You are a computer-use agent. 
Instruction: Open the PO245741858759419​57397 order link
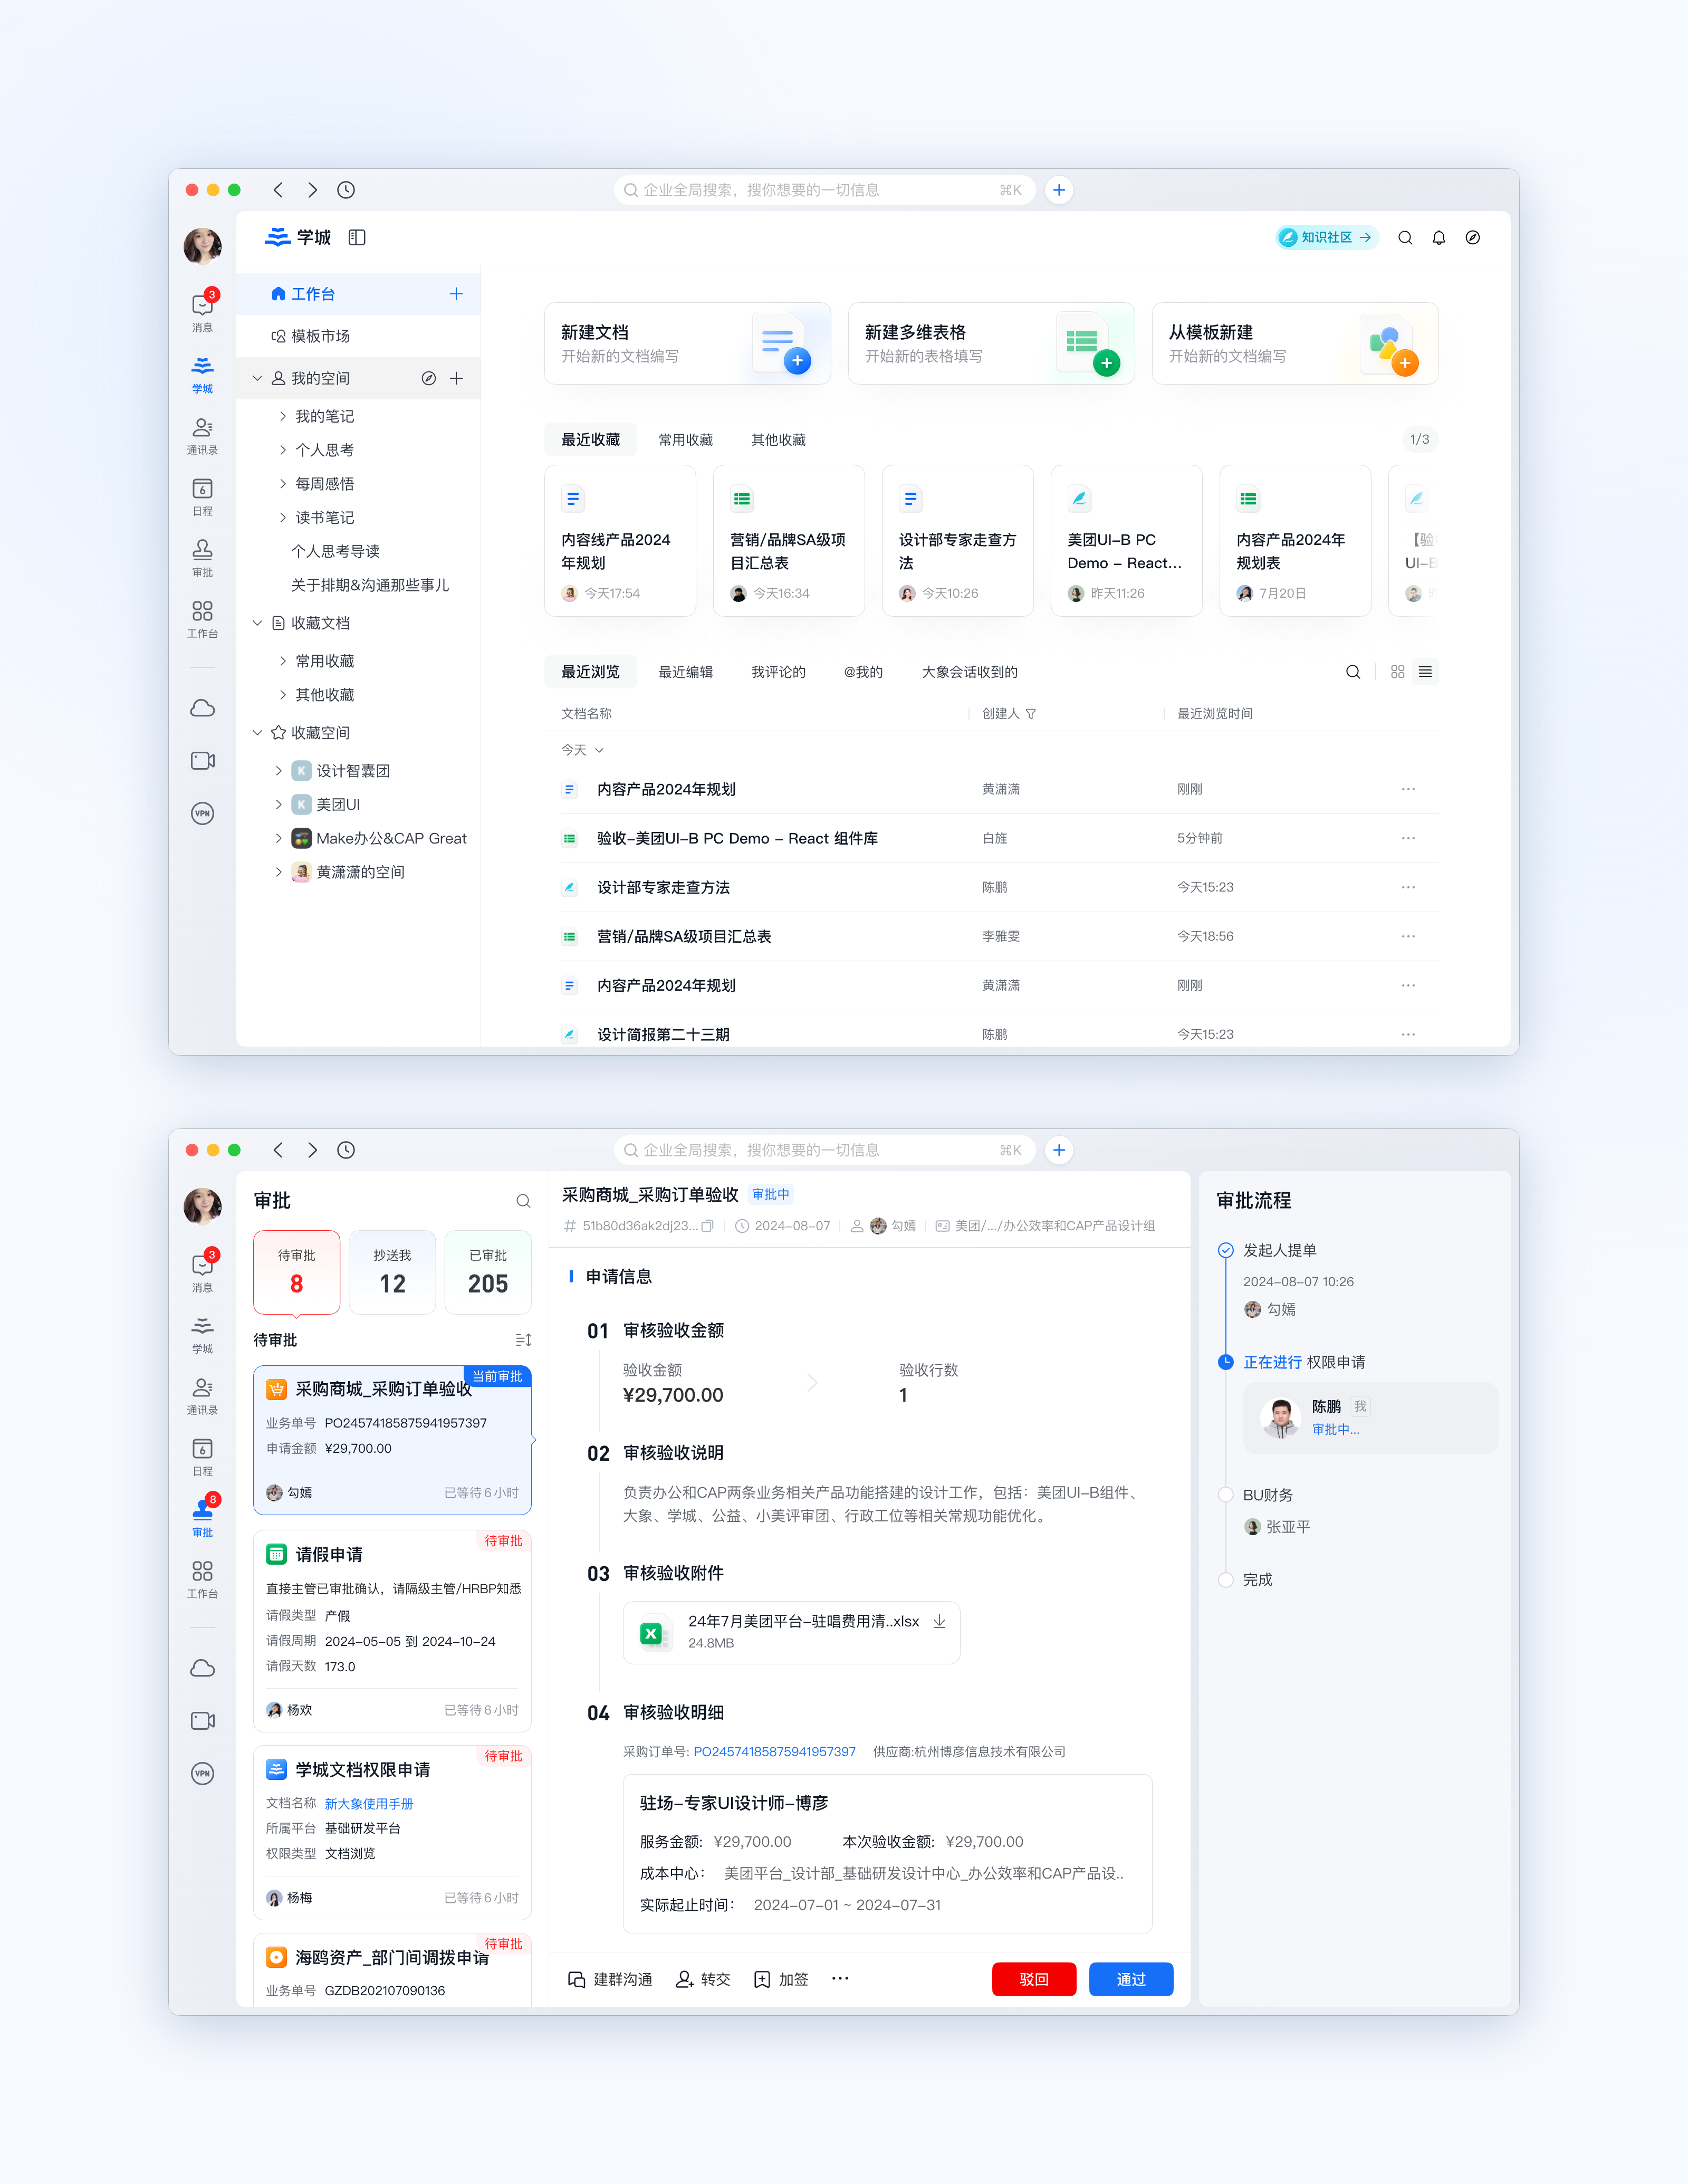(x=774, y=1752)
